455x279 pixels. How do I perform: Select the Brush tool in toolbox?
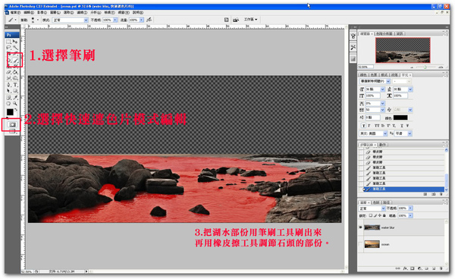[x=15, y=61]
